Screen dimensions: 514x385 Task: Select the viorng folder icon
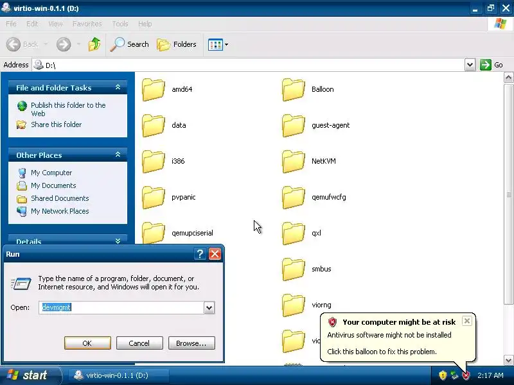click(294, 305)
